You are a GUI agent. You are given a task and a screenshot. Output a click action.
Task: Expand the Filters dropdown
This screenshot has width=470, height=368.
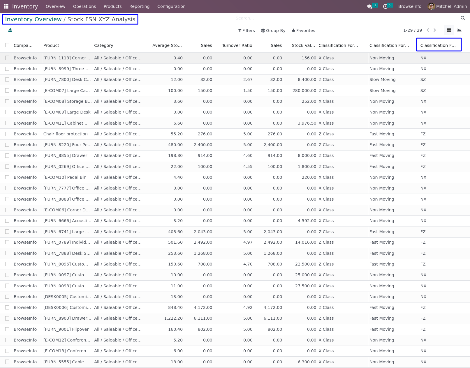(x=246, y=31)
